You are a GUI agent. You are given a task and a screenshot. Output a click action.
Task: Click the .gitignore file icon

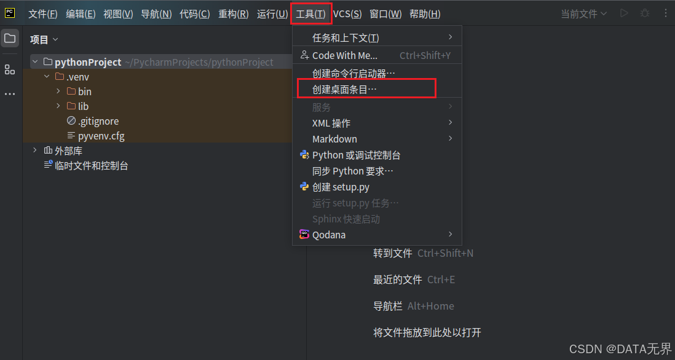(x=71, y=121)
